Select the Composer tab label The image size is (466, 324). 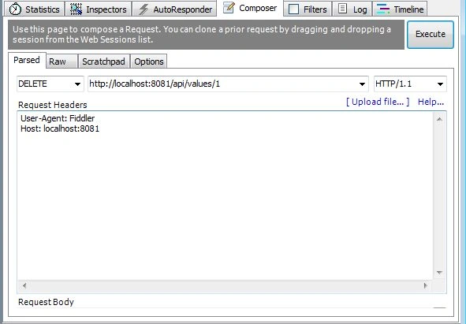pyautogui.click(x=258, y=8)
